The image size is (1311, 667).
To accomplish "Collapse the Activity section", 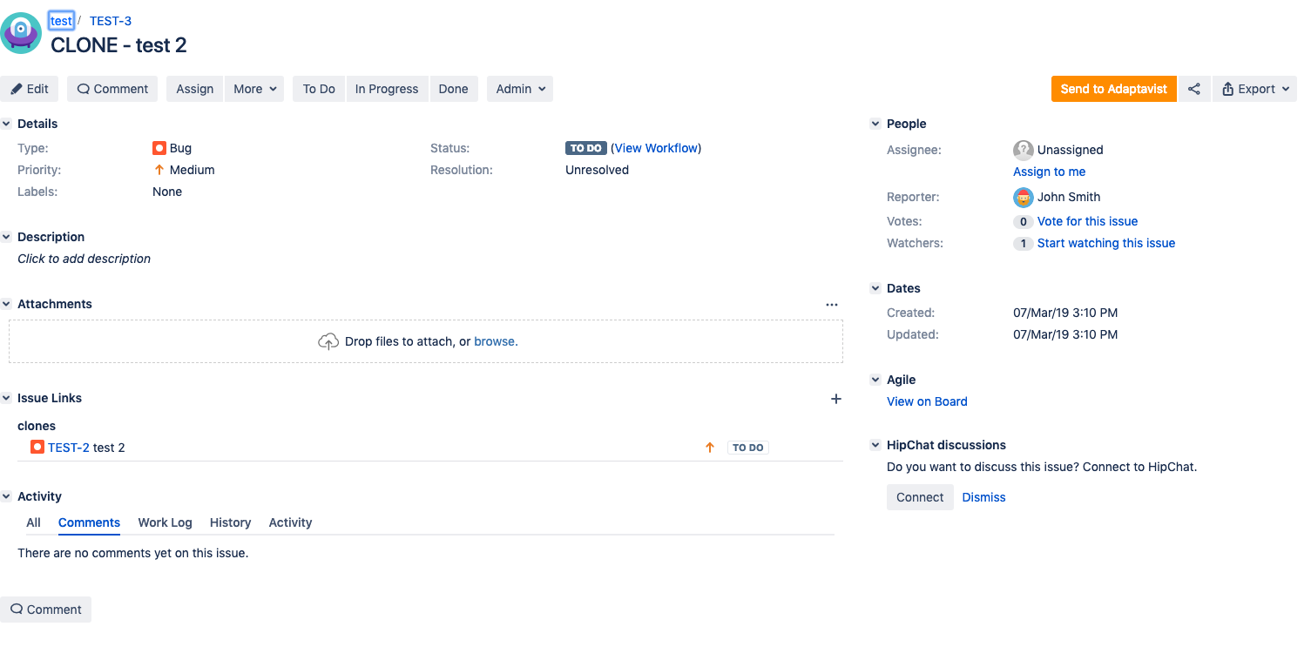I will 7,497.
